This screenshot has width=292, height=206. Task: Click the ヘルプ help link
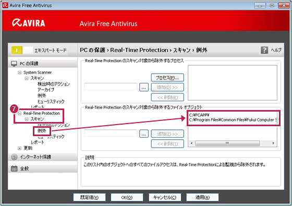pos(276,50)
